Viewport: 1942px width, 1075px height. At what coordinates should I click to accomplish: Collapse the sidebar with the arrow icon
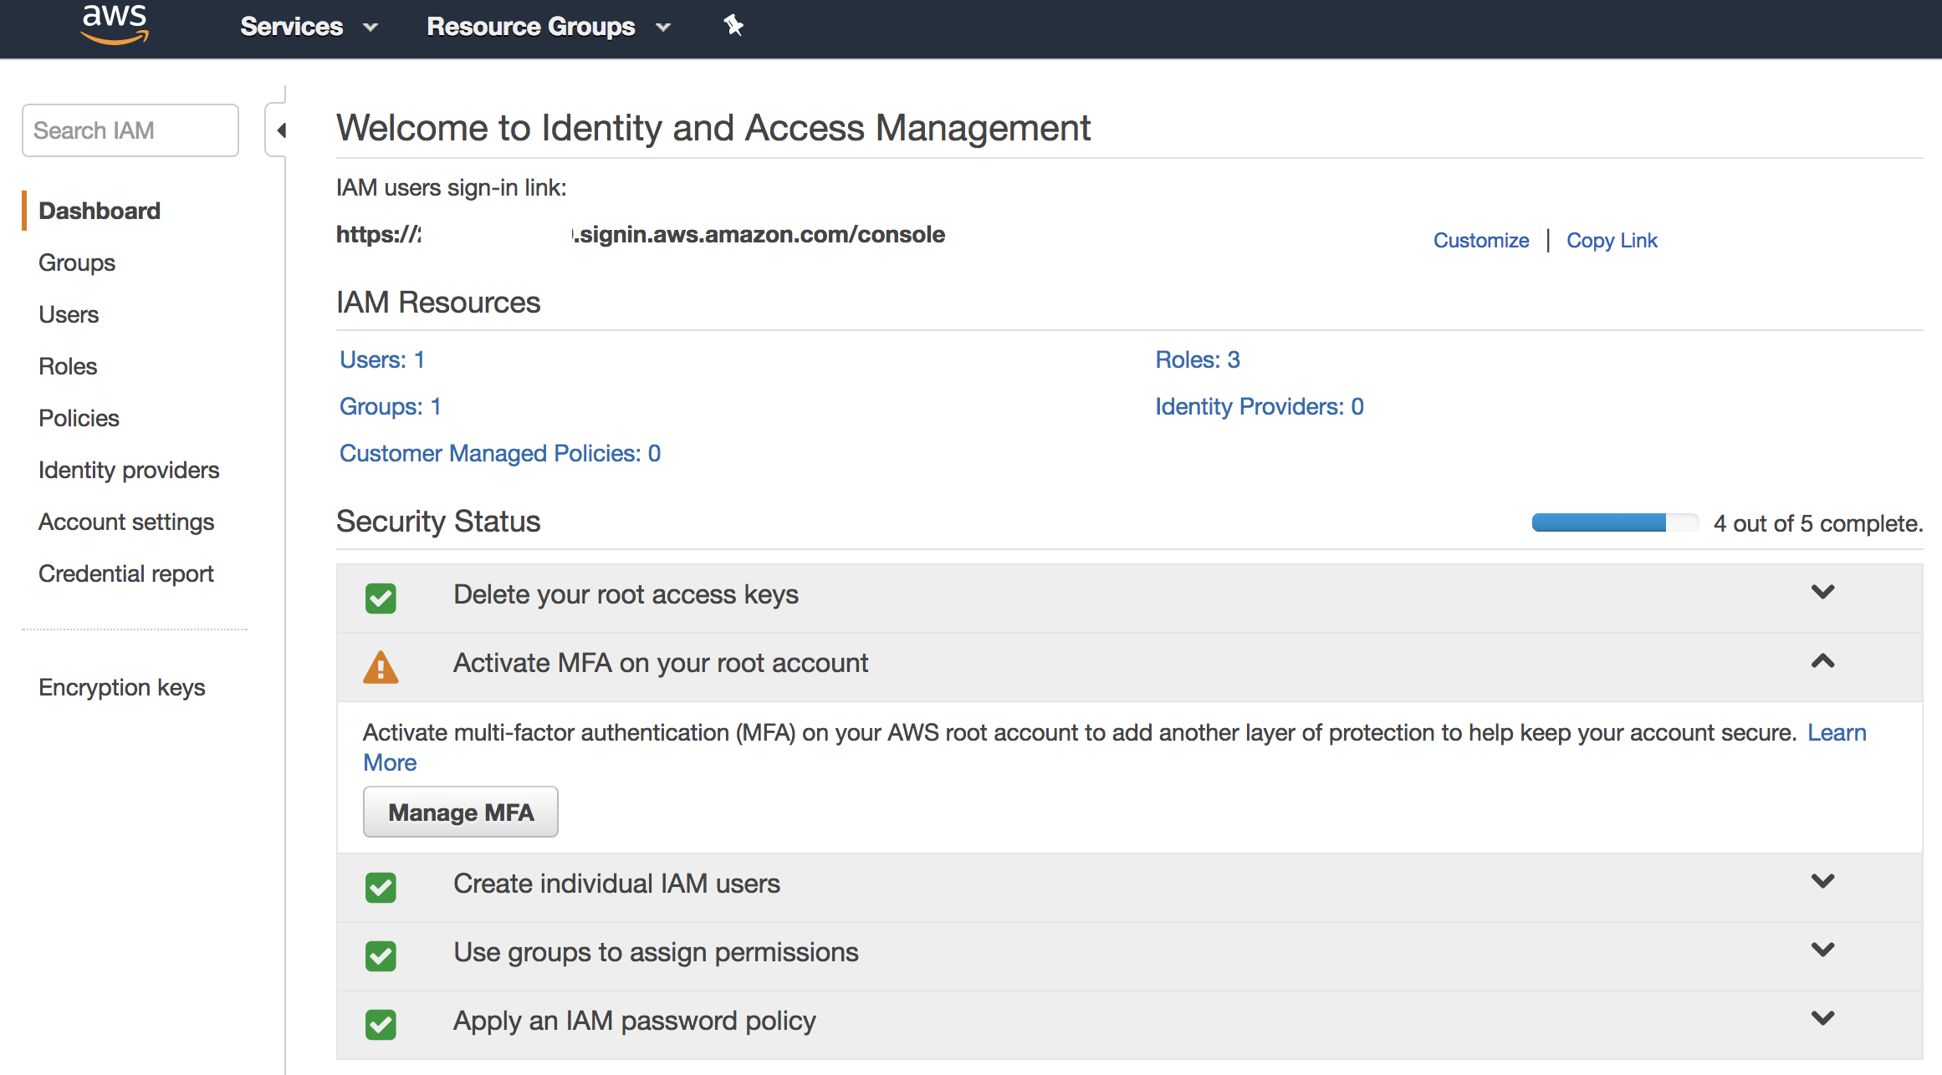click(281, 130)
